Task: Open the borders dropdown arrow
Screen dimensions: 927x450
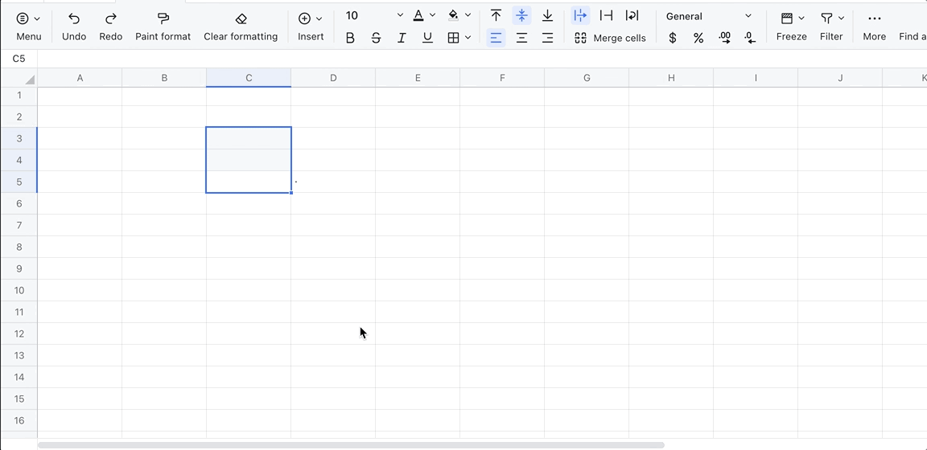Action: pos(468,38)
